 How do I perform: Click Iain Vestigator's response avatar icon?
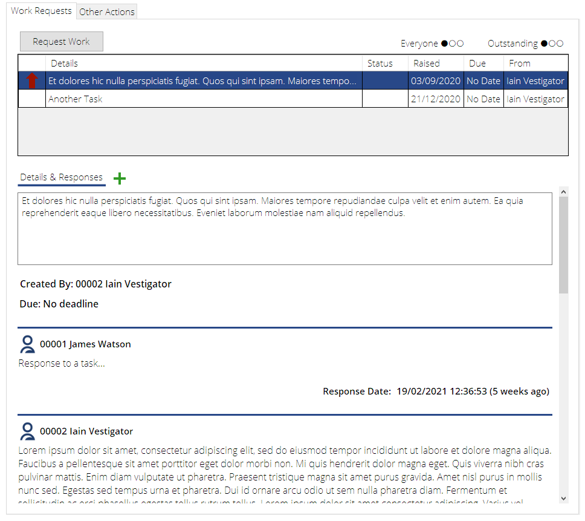pos(27,431)
